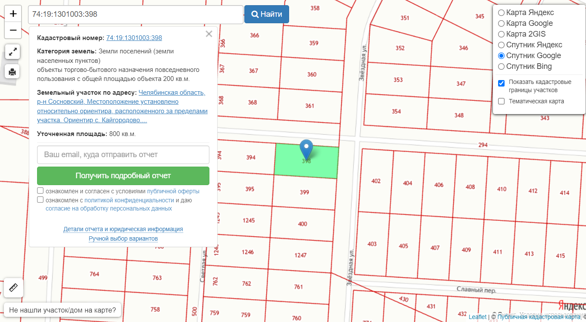Select parcel 402 on the map
The image size is (586, 322).
(x=376, y=181)
